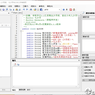Click the 软件类型="免费软件" code line
This screenshot has height=95, width=95.
pyautogui.click(x=45, y=37)
